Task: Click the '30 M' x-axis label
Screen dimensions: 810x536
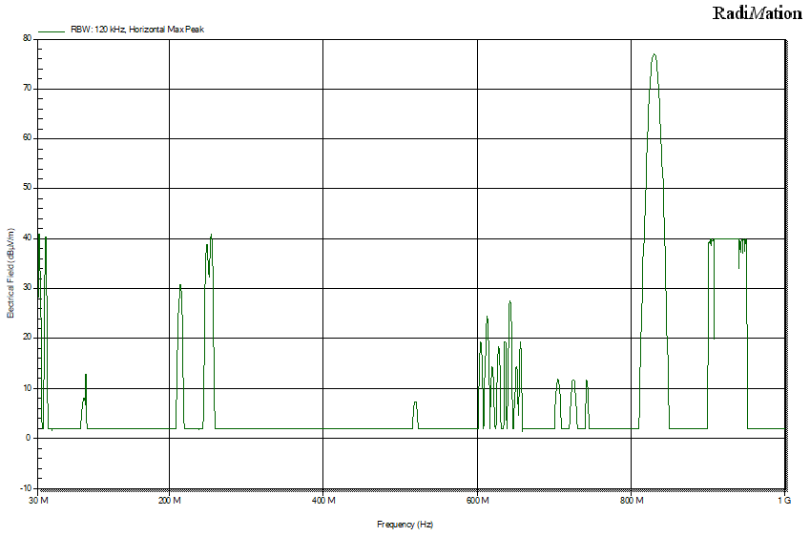Action: (x=39, y=500)
